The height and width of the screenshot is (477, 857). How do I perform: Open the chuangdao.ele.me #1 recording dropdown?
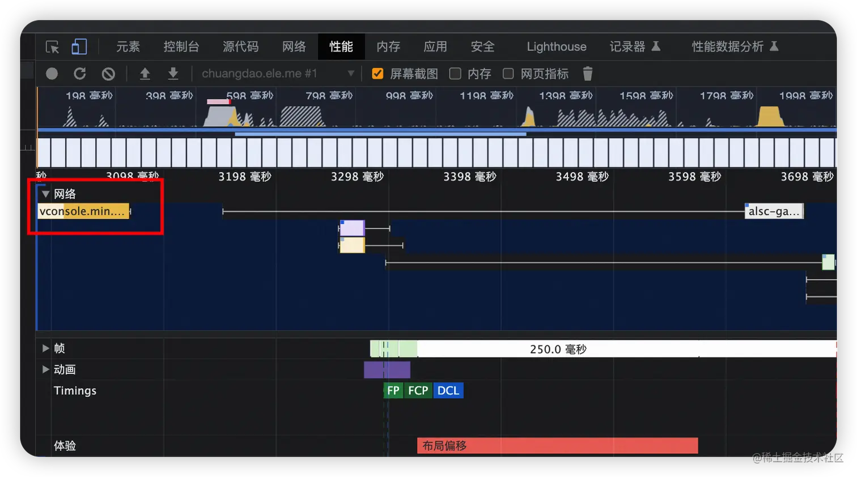coord(278,74)
